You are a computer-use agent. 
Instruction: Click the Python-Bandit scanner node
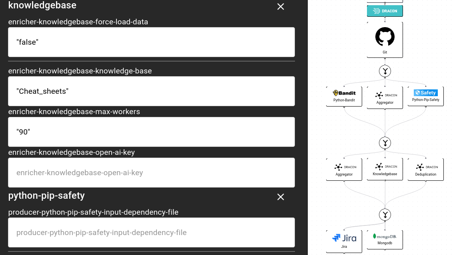(x=344, y=96)
